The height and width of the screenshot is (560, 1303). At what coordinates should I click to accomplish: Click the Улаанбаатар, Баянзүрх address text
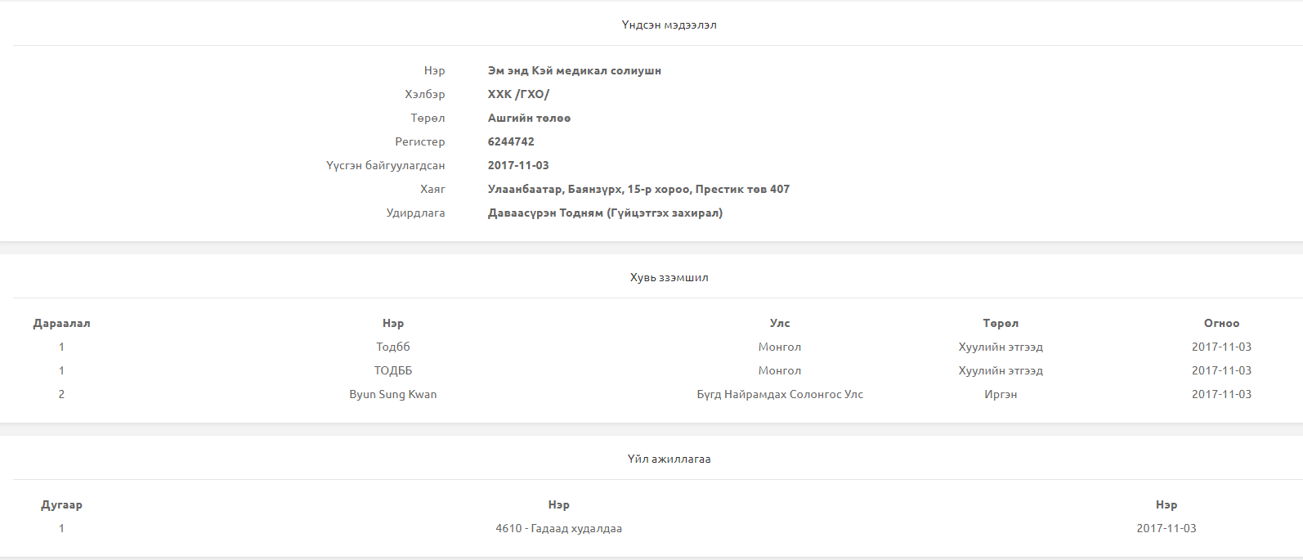point(638,189)
